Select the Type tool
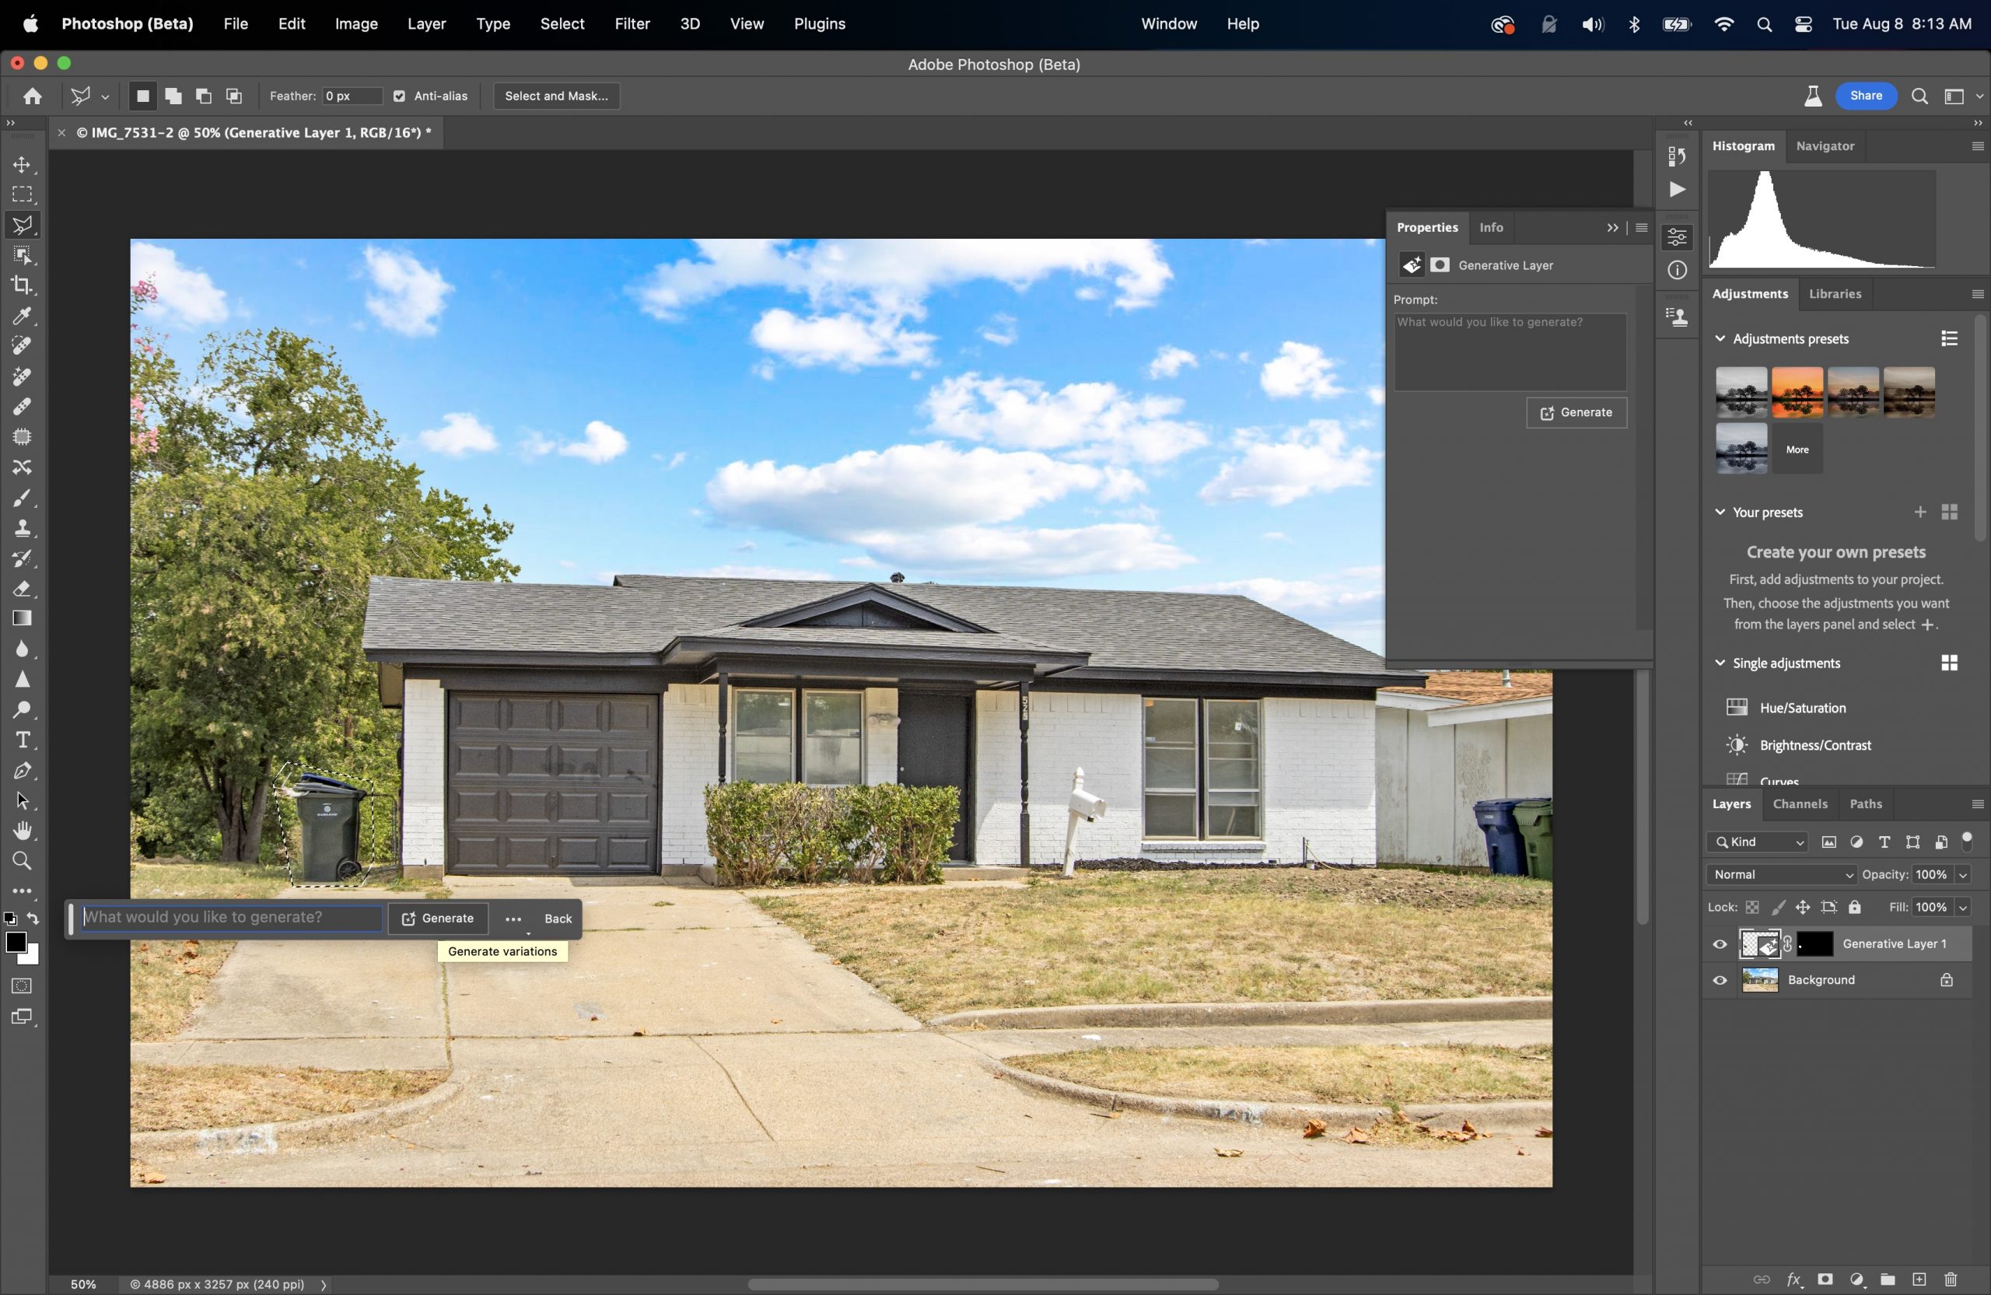This screenshot has height=1295, width=1991. (23, 740)
